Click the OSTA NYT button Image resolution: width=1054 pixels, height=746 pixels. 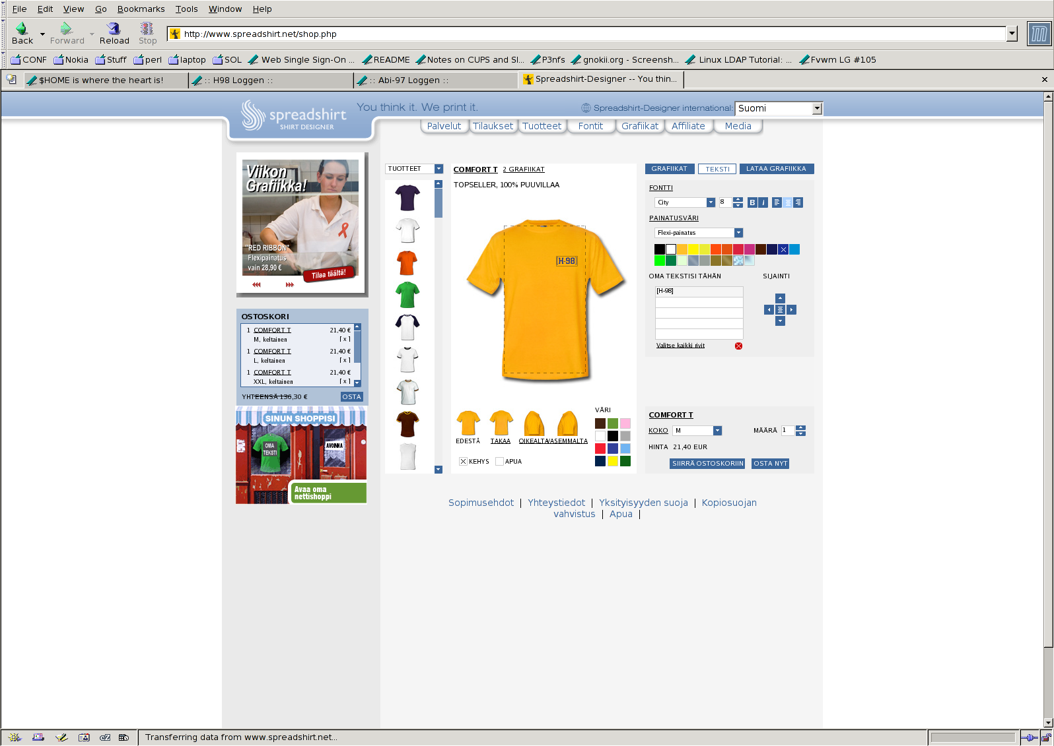[770, 464]
